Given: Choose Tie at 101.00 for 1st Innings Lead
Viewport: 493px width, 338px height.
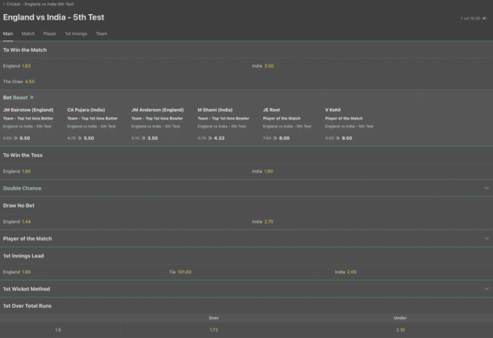Looking at the screenshot, I should [184, 272].
